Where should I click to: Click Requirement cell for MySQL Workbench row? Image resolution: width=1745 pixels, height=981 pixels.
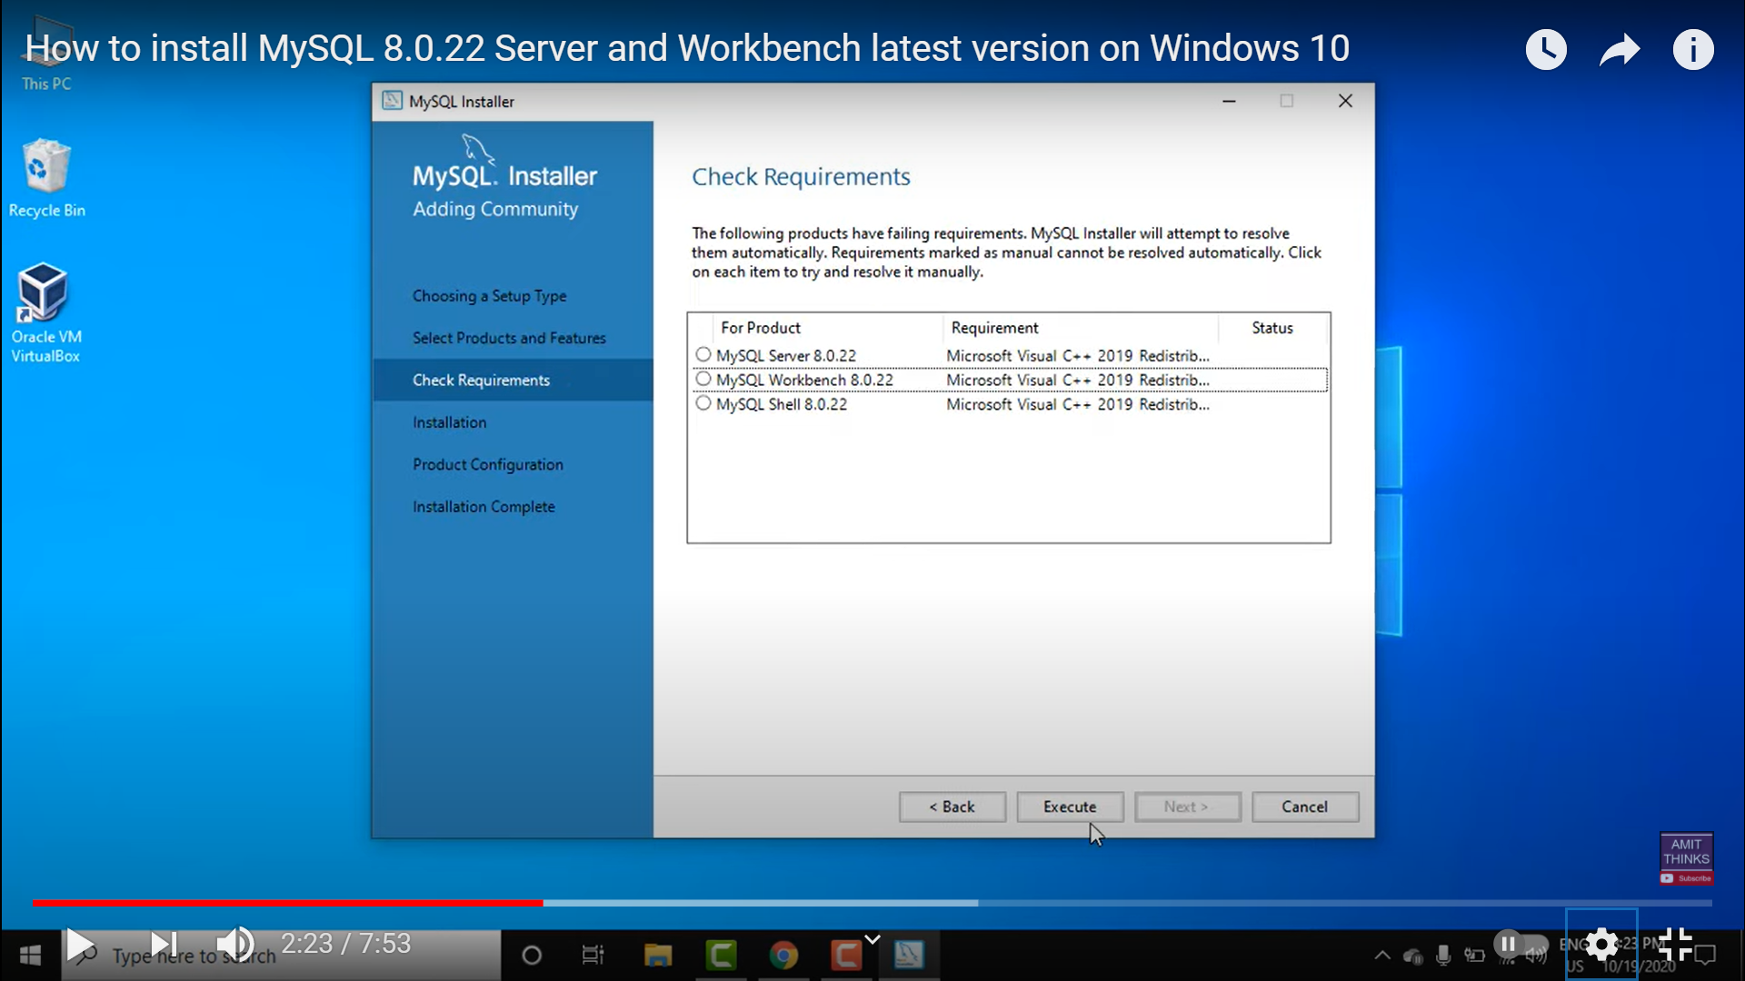pos(1078,380)
